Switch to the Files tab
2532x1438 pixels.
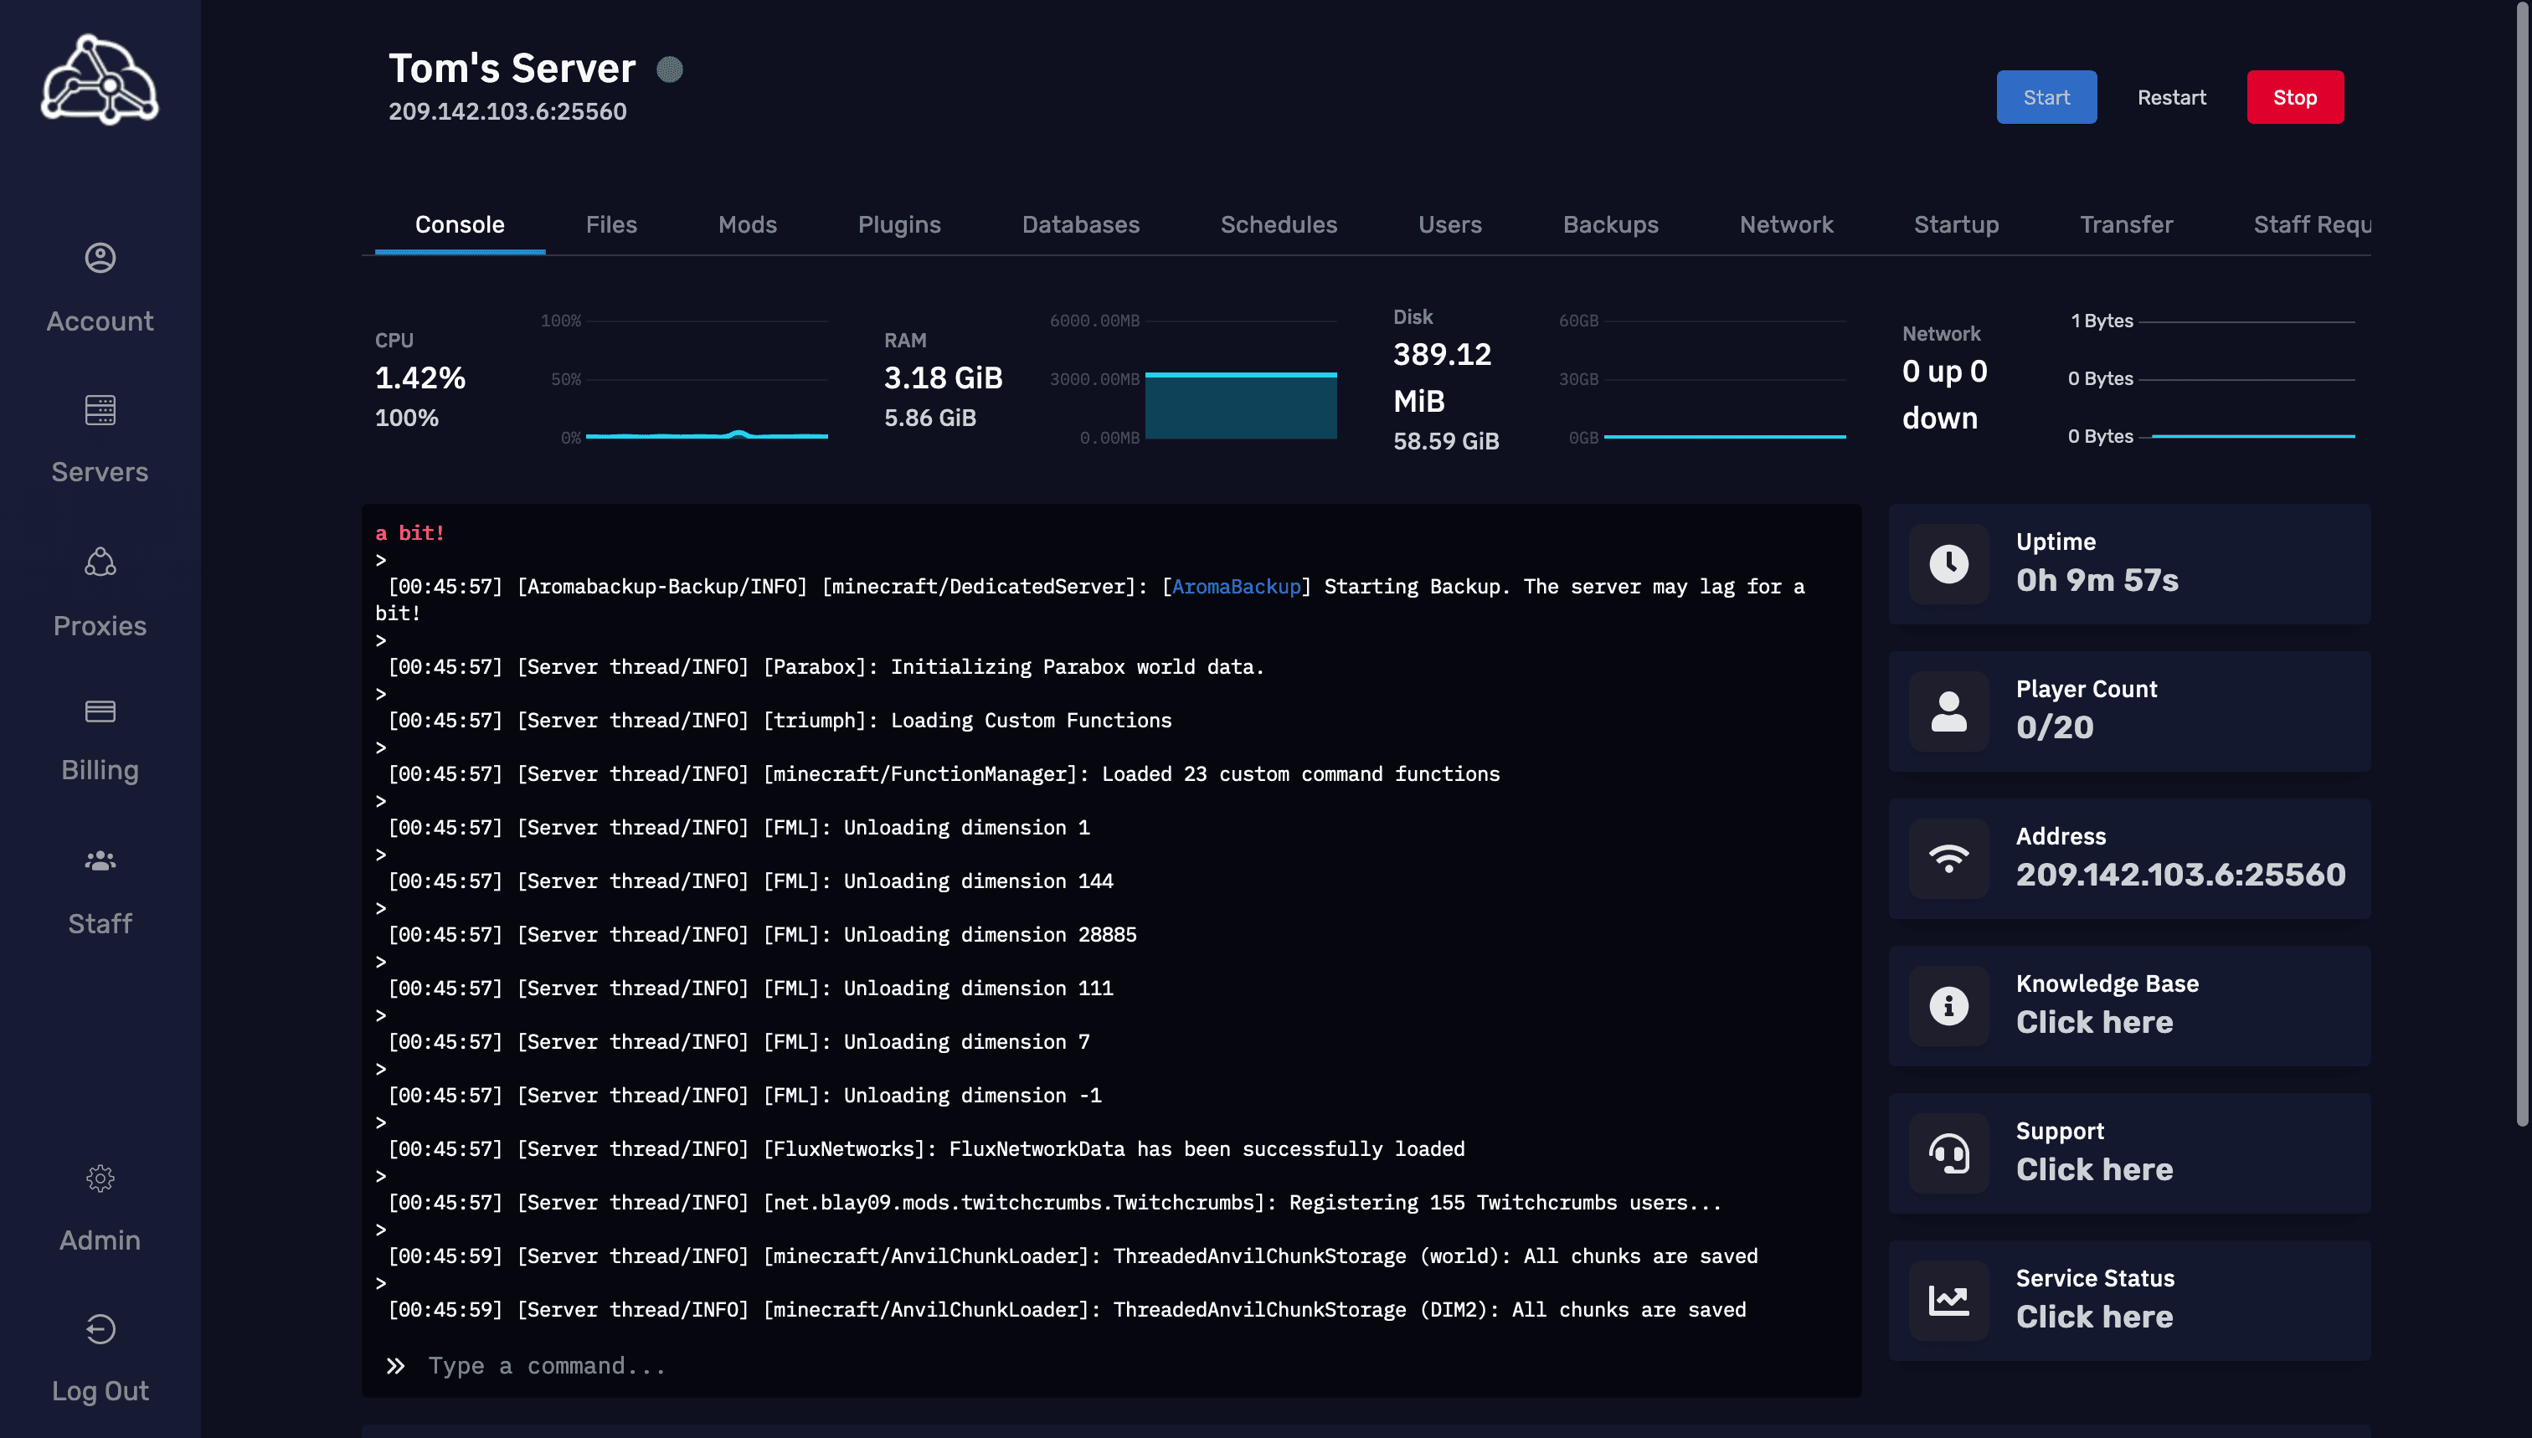(x=610, y=224)
